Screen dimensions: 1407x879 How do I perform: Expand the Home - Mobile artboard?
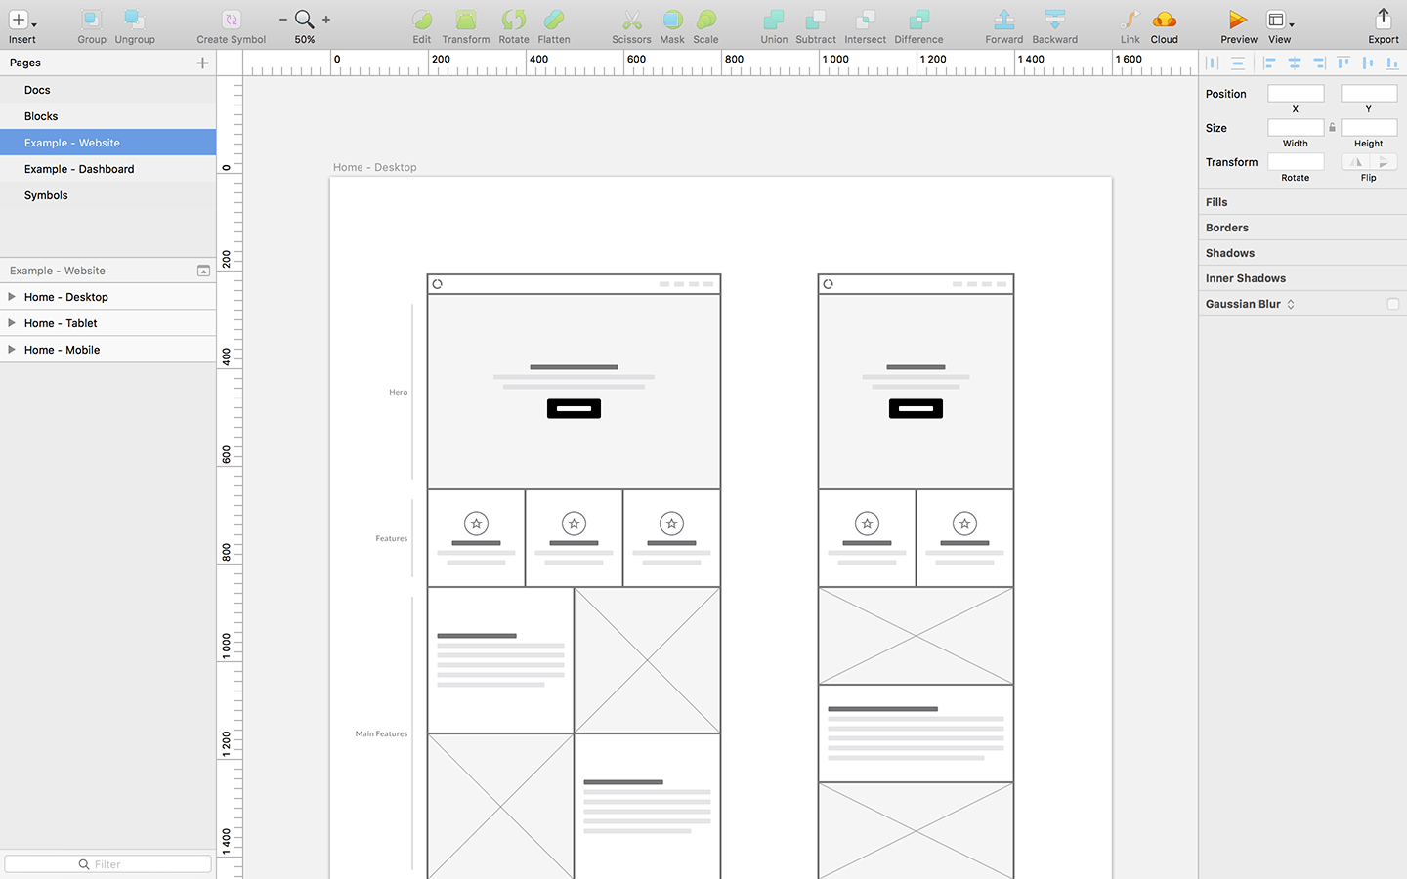click(x=12, y=349)
